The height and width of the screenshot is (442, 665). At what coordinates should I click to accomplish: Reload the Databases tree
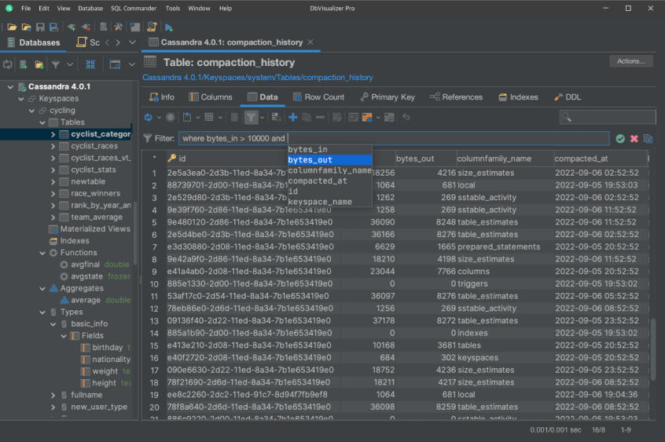(8, 64)
